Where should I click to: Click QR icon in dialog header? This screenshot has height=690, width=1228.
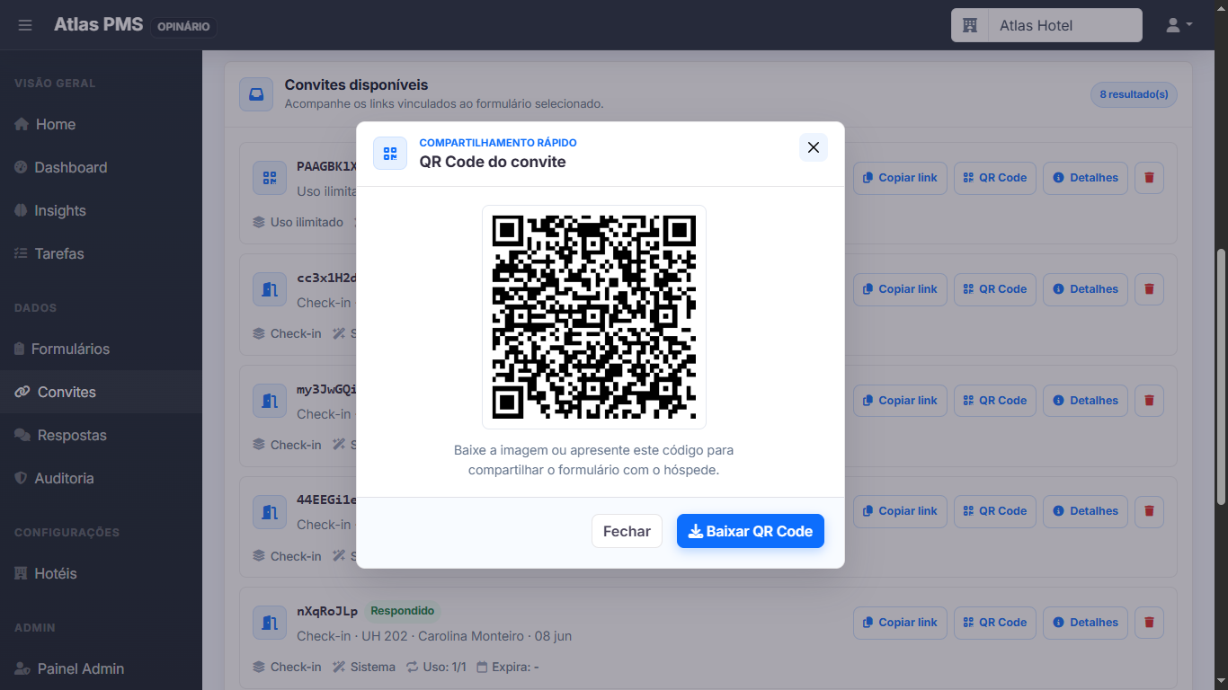pos(390,153)
